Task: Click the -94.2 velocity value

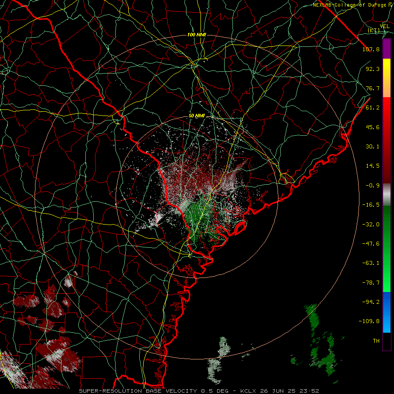Action: point(371,302)
